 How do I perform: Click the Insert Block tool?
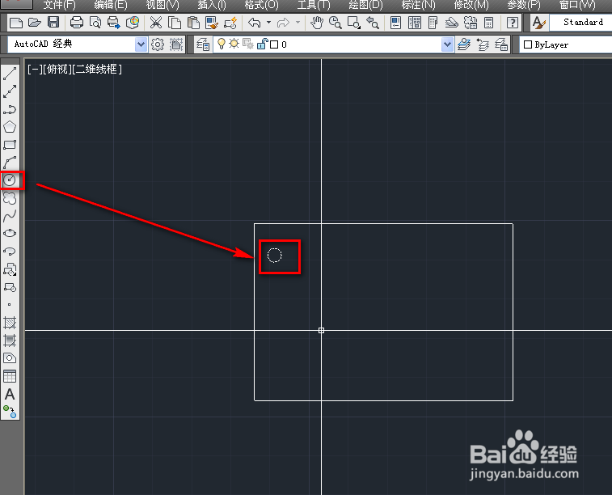click(10, 269)
